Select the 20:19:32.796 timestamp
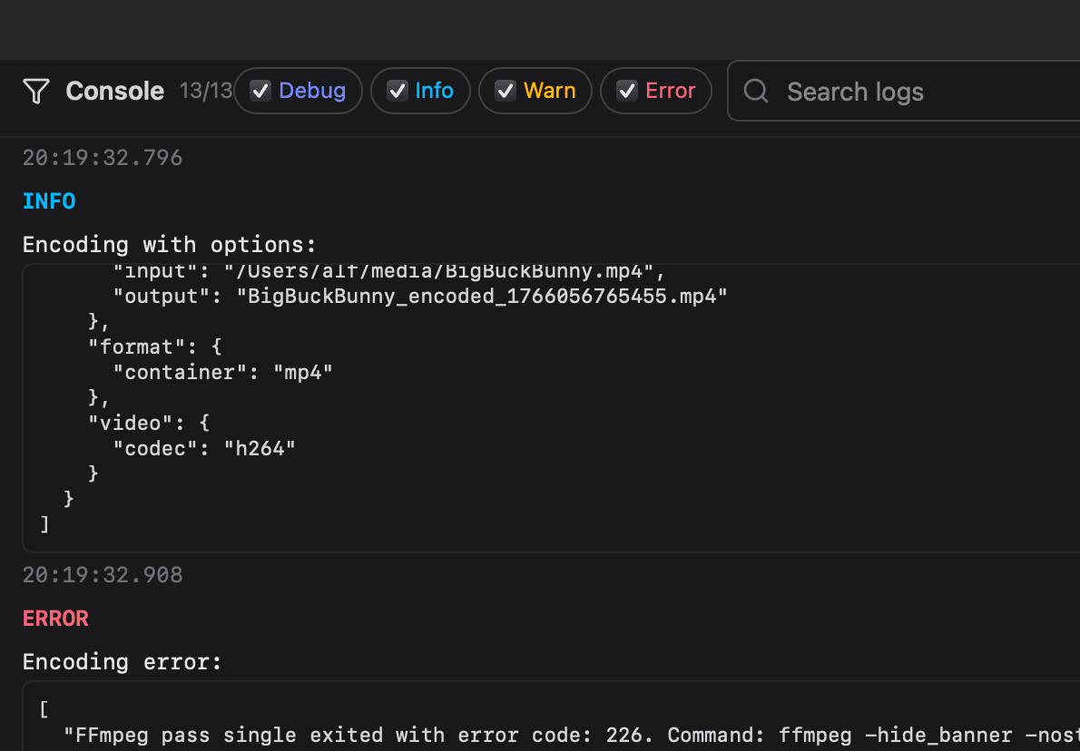This screenshot has height=751, width=1080. 103,158
